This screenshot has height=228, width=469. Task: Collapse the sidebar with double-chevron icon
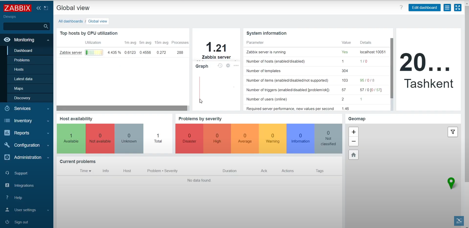coord(39,8)
